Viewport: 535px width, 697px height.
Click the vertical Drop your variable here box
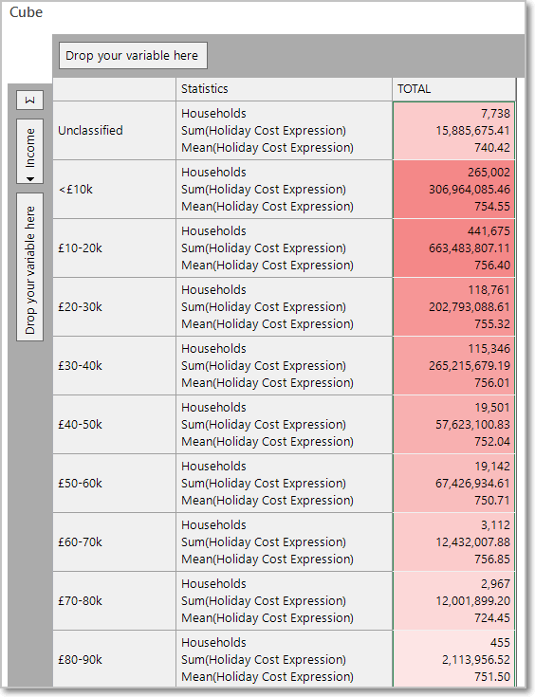(x=29, y=267)
